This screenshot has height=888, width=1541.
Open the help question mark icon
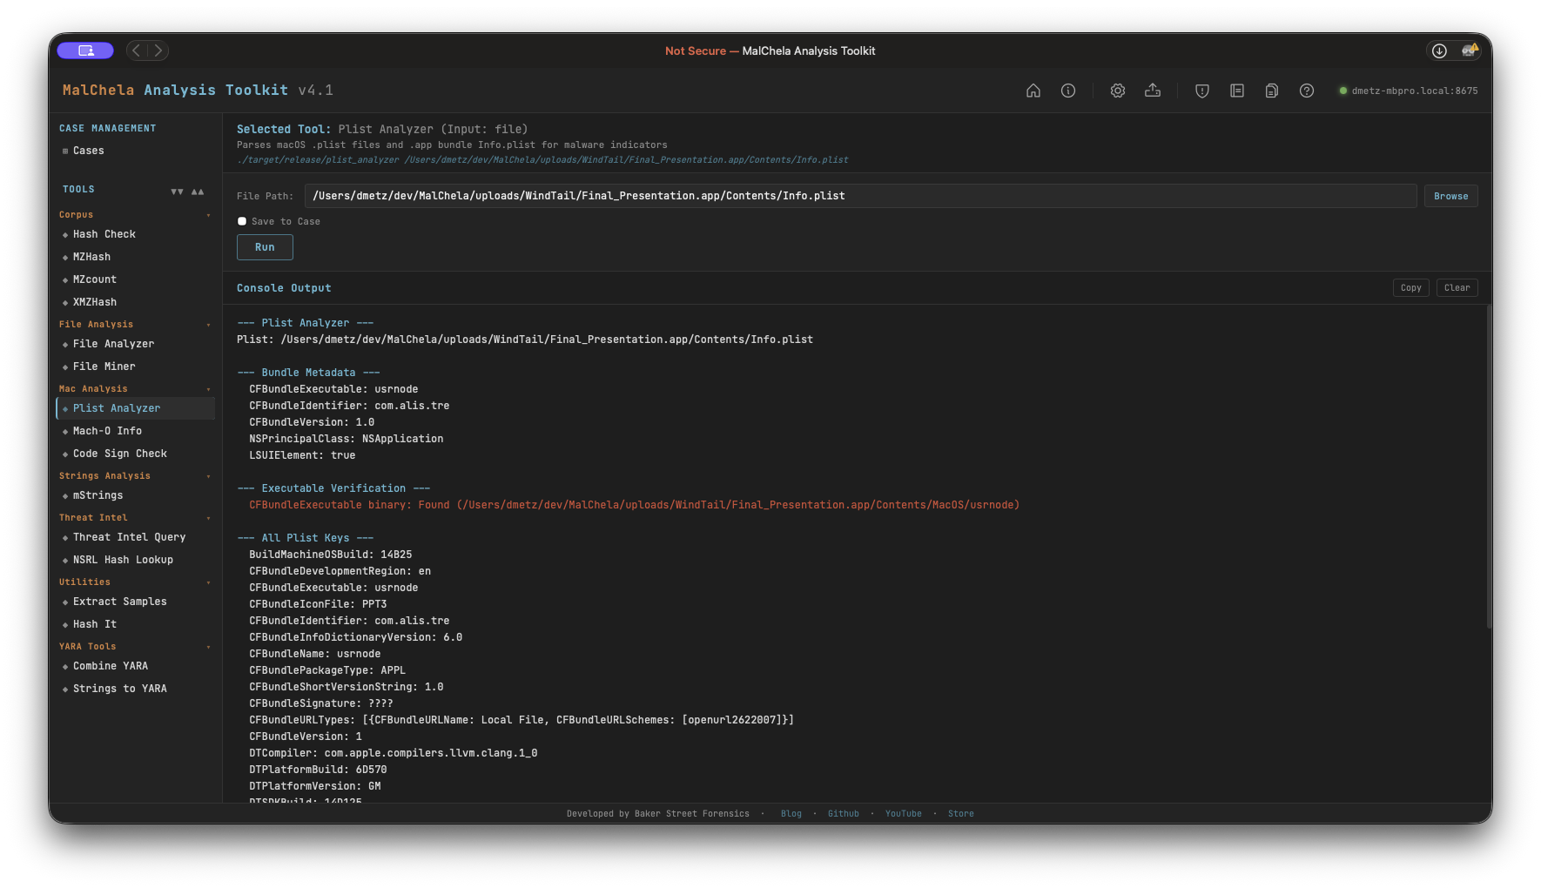(x=1307, y=91)
